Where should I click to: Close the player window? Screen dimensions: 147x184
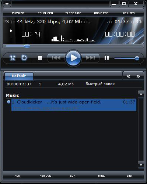[x=136, y=4]
